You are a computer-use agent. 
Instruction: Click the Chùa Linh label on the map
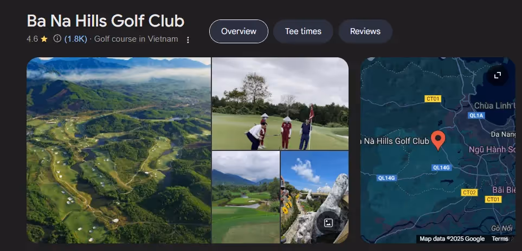click(x=495, y=105)
